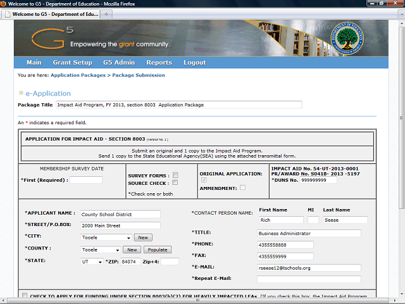Click the Repeat E-Mail input field

coord(309,279)
